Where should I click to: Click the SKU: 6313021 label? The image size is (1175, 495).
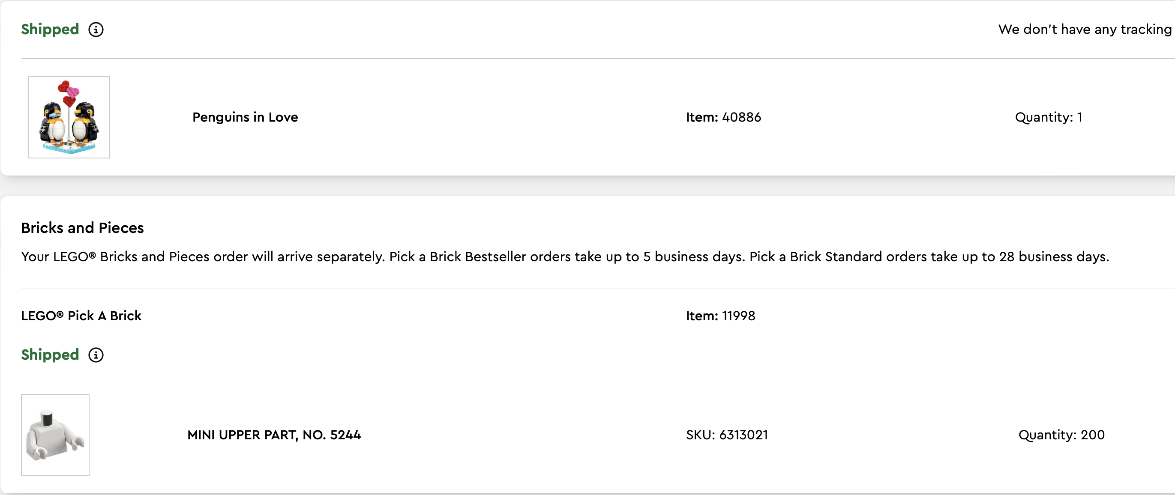[727, 435]
